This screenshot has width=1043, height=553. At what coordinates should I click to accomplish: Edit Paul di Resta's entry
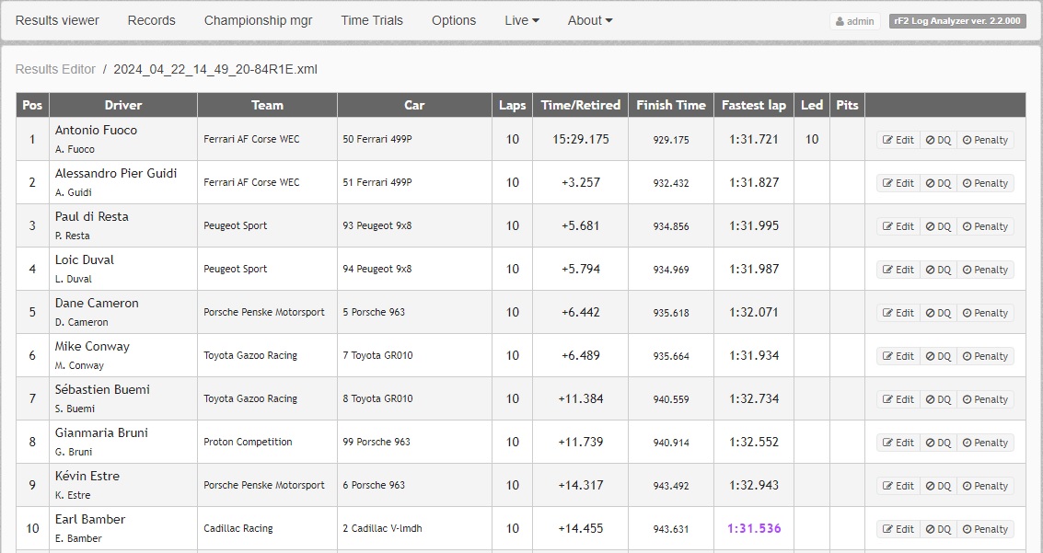click(898, 226)
